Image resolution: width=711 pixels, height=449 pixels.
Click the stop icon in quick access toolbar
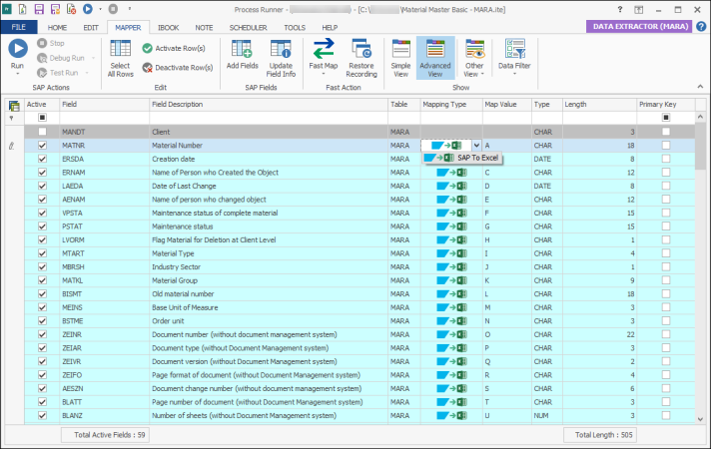click(x=114, y=9)
